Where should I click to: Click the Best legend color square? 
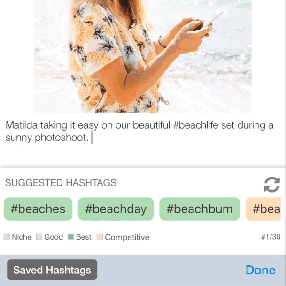71,237
